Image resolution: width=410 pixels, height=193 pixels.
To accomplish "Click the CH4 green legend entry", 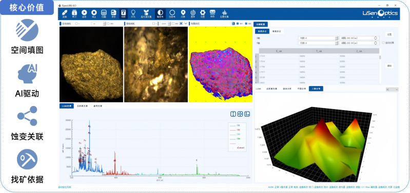I will coord(236,139).
